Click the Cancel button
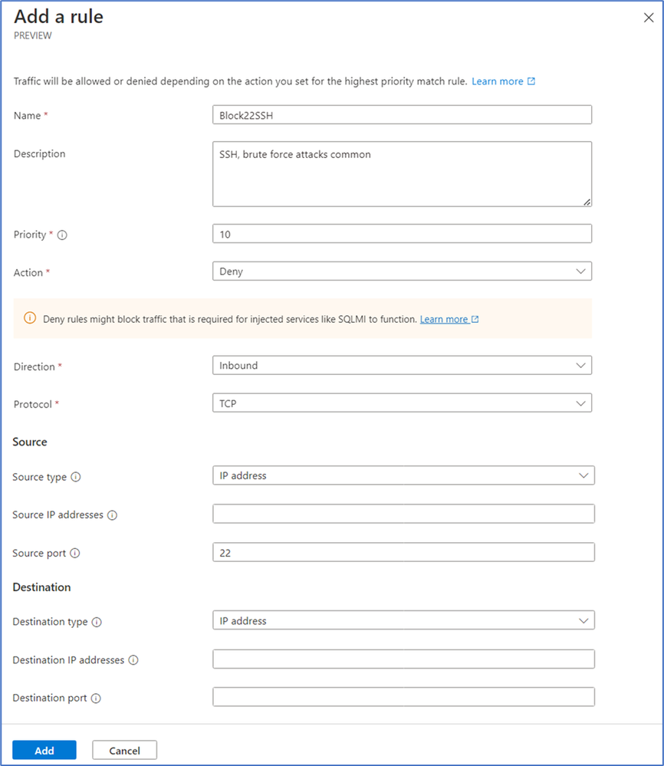The image size is (664, 766). point(124,751)
